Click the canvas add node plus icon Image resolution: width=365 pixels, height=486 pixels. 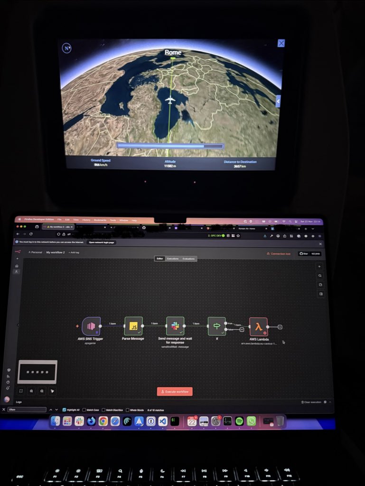pos(319,267)
